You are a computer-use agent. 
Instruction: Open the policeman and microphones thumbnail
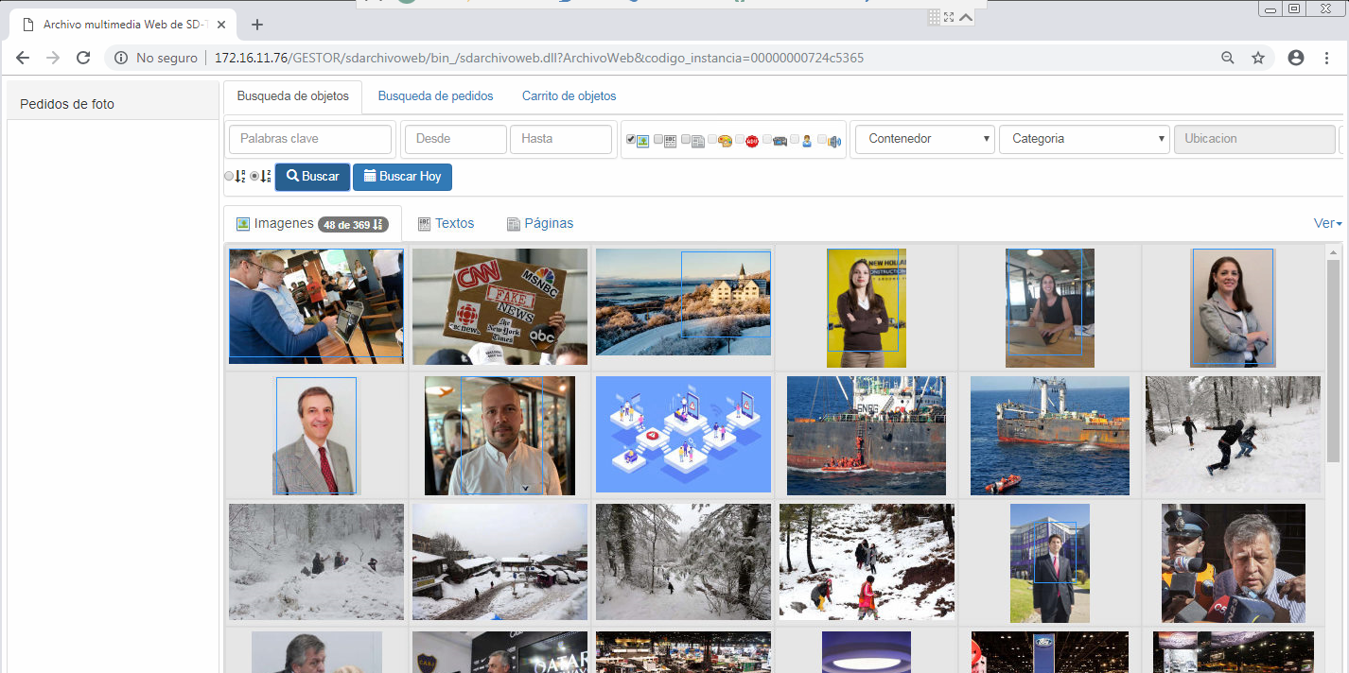coord(1234,563)
